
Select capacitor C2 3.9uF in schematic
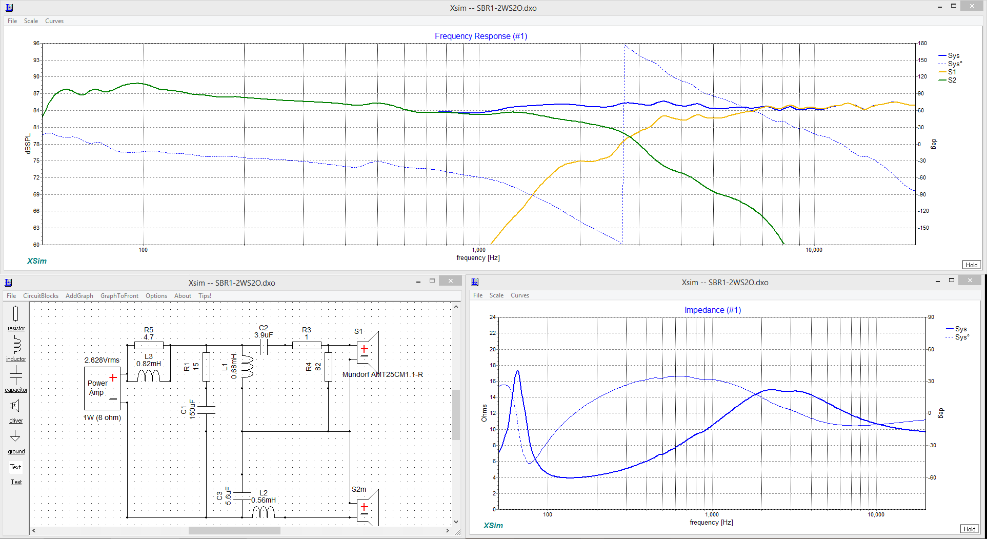(x=264, y=347)
